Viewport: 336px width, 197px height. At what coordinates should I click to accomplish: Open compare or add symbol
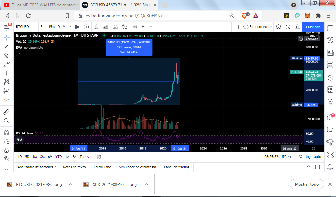click(86, 27)
